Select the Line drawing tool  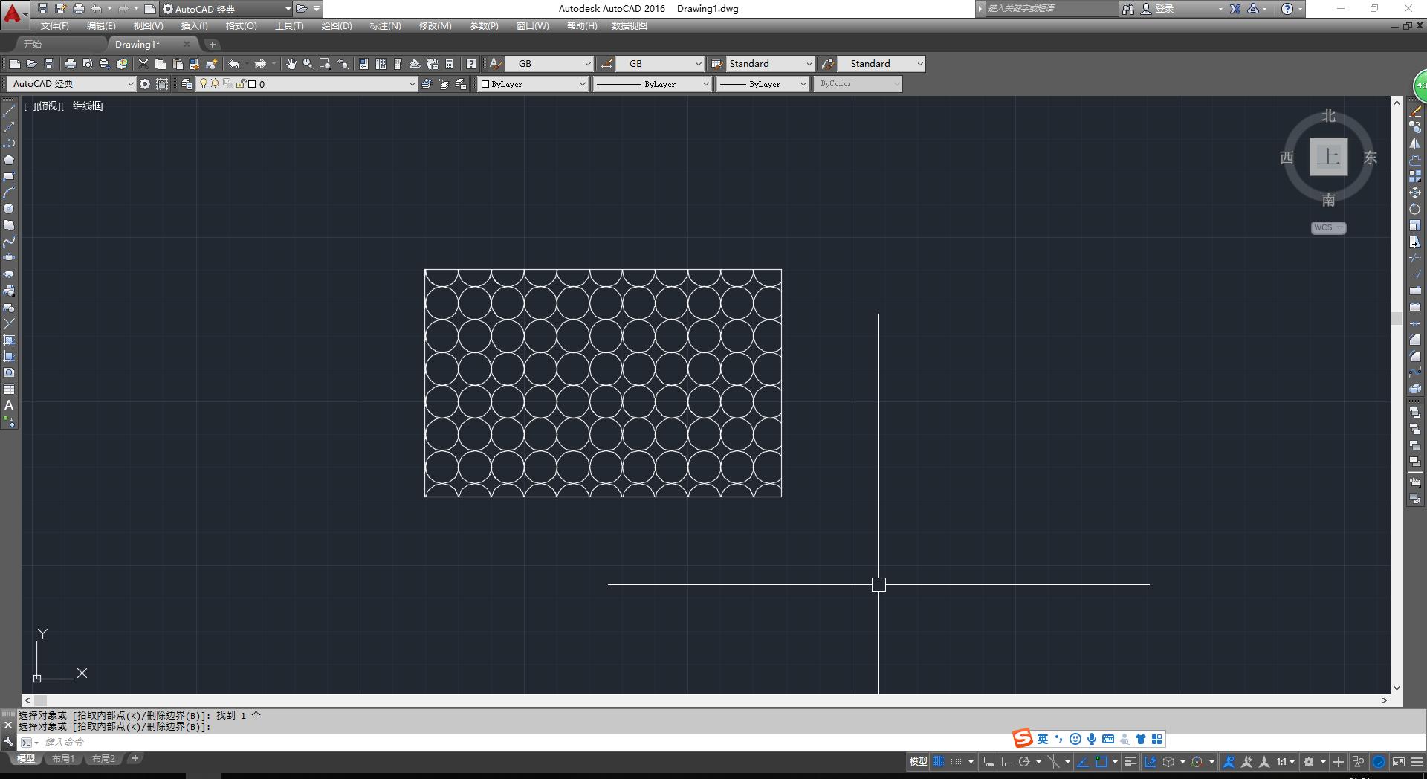pyautogui.click(x=9, y=111)
